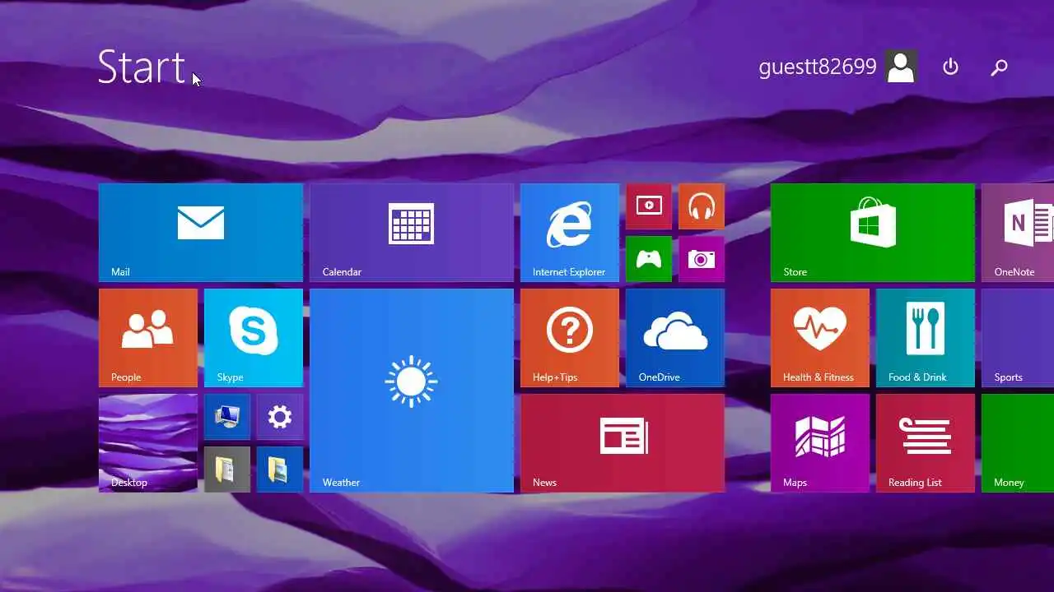Open the Mail tile

tap(201, 233)
